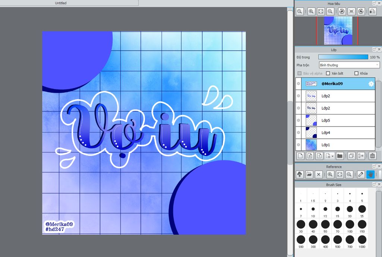Undock the Lớp layers panel

click(375, 50)
